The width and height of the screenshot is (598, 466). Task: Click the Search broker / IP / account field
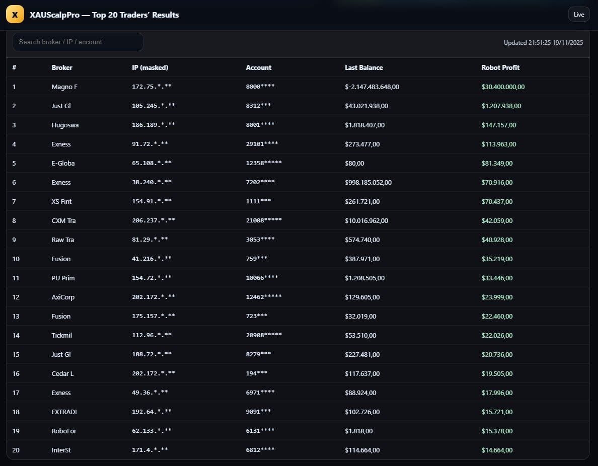tap(78, 42)
